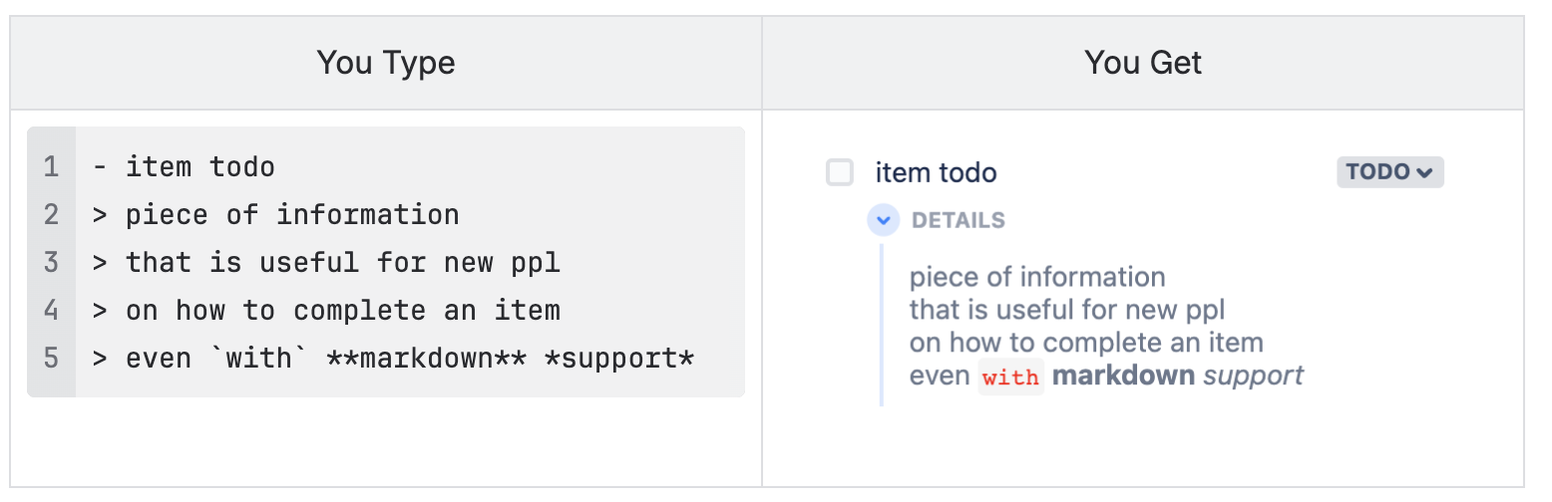Click the italic 'support' word in details
The width and height of the screenshot is (1552, 502).
coord(1254,376)
